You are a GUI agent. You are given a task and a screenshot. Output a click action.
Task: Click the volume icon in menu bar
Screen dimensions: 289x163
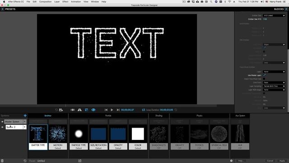coord(262,2)
